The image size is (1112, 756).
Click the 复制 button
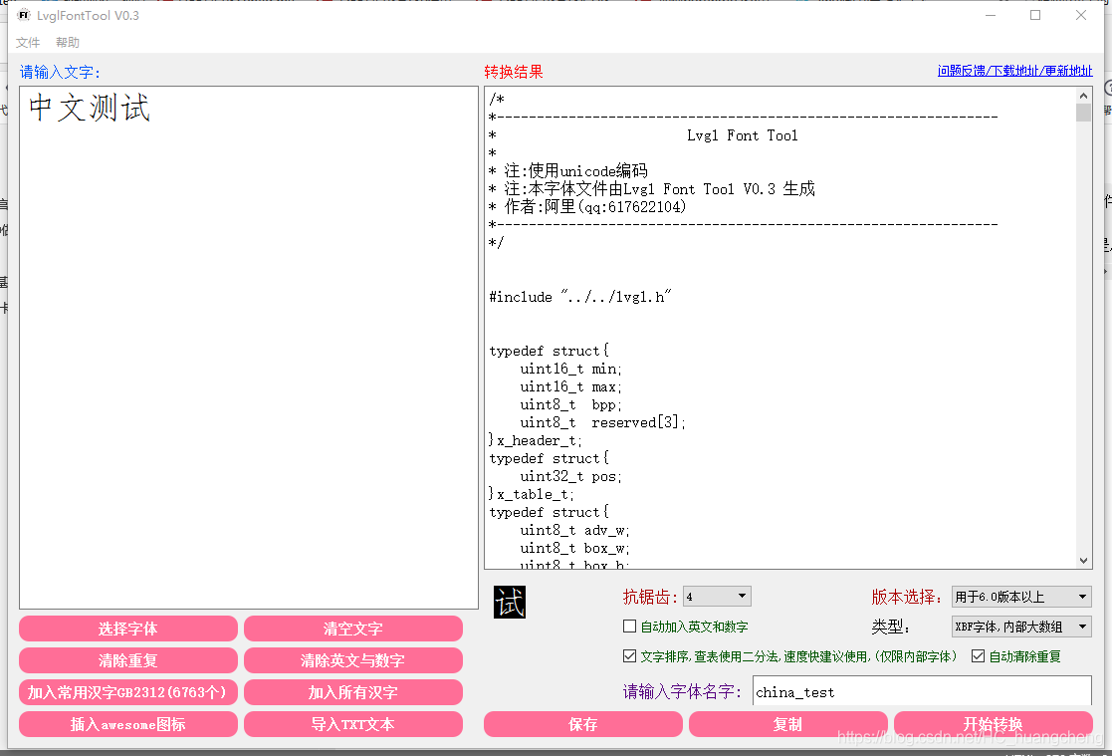click(787, 724)
